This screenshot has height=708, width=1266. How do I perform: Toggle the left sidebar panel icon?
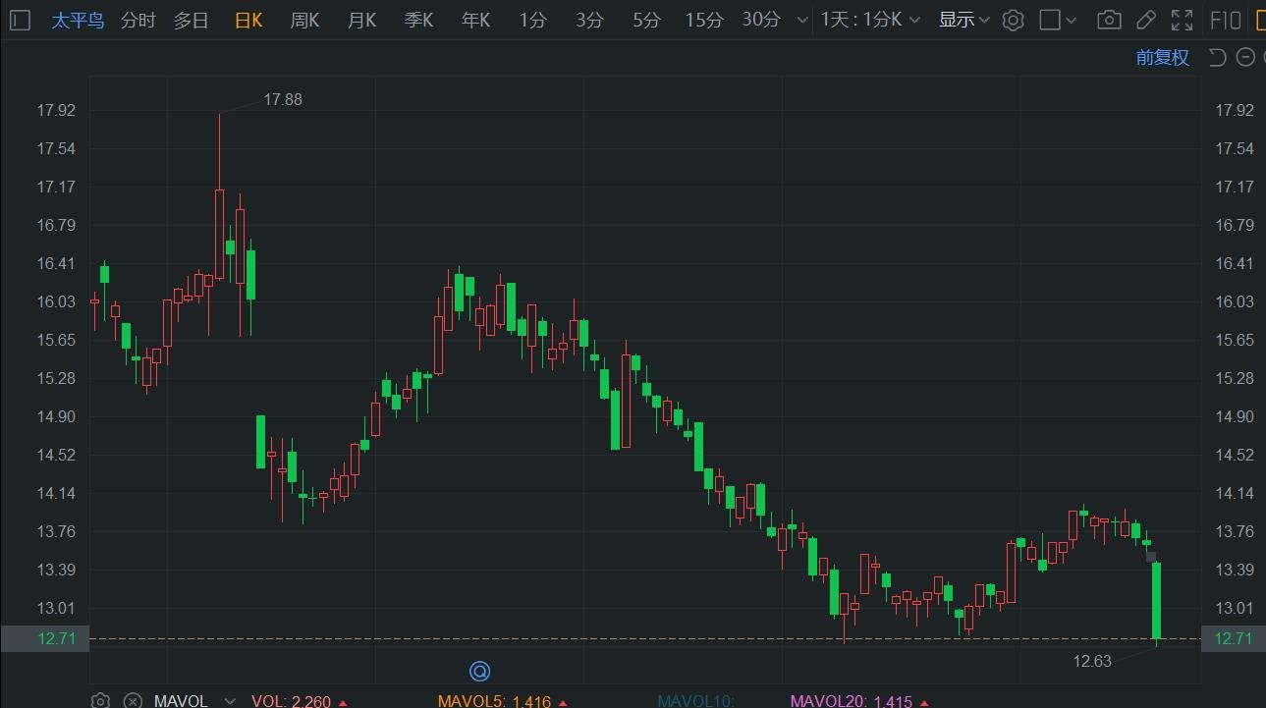pyautogui.click(x=21, y=20)
